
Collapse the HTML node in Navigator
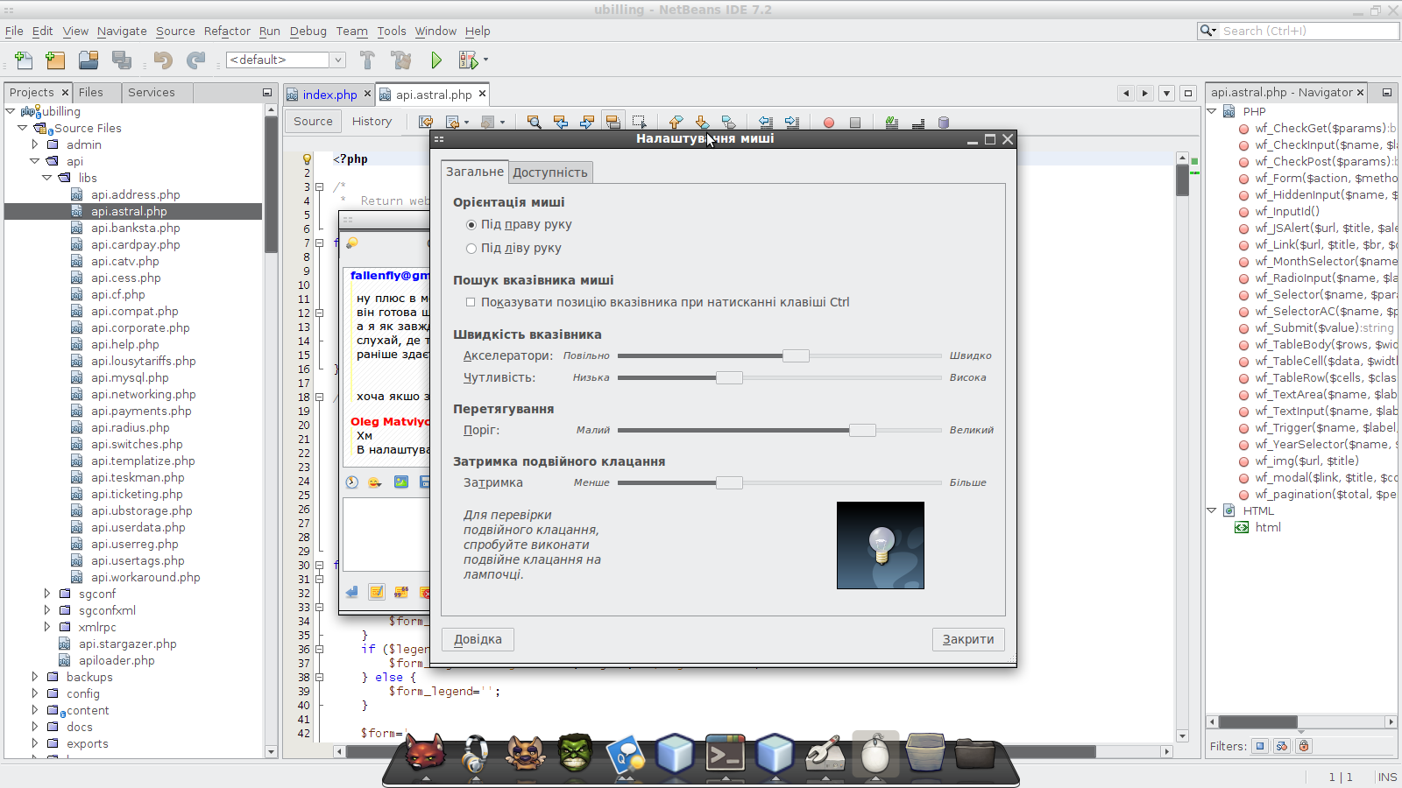1212,510
